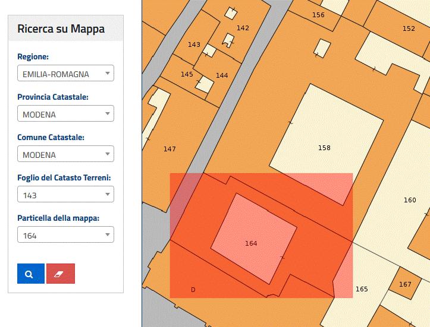Click parcel label 145 on the map
The height and width of the screenshot is (327, 430).
pyautogui.click(x=187, y=74)
